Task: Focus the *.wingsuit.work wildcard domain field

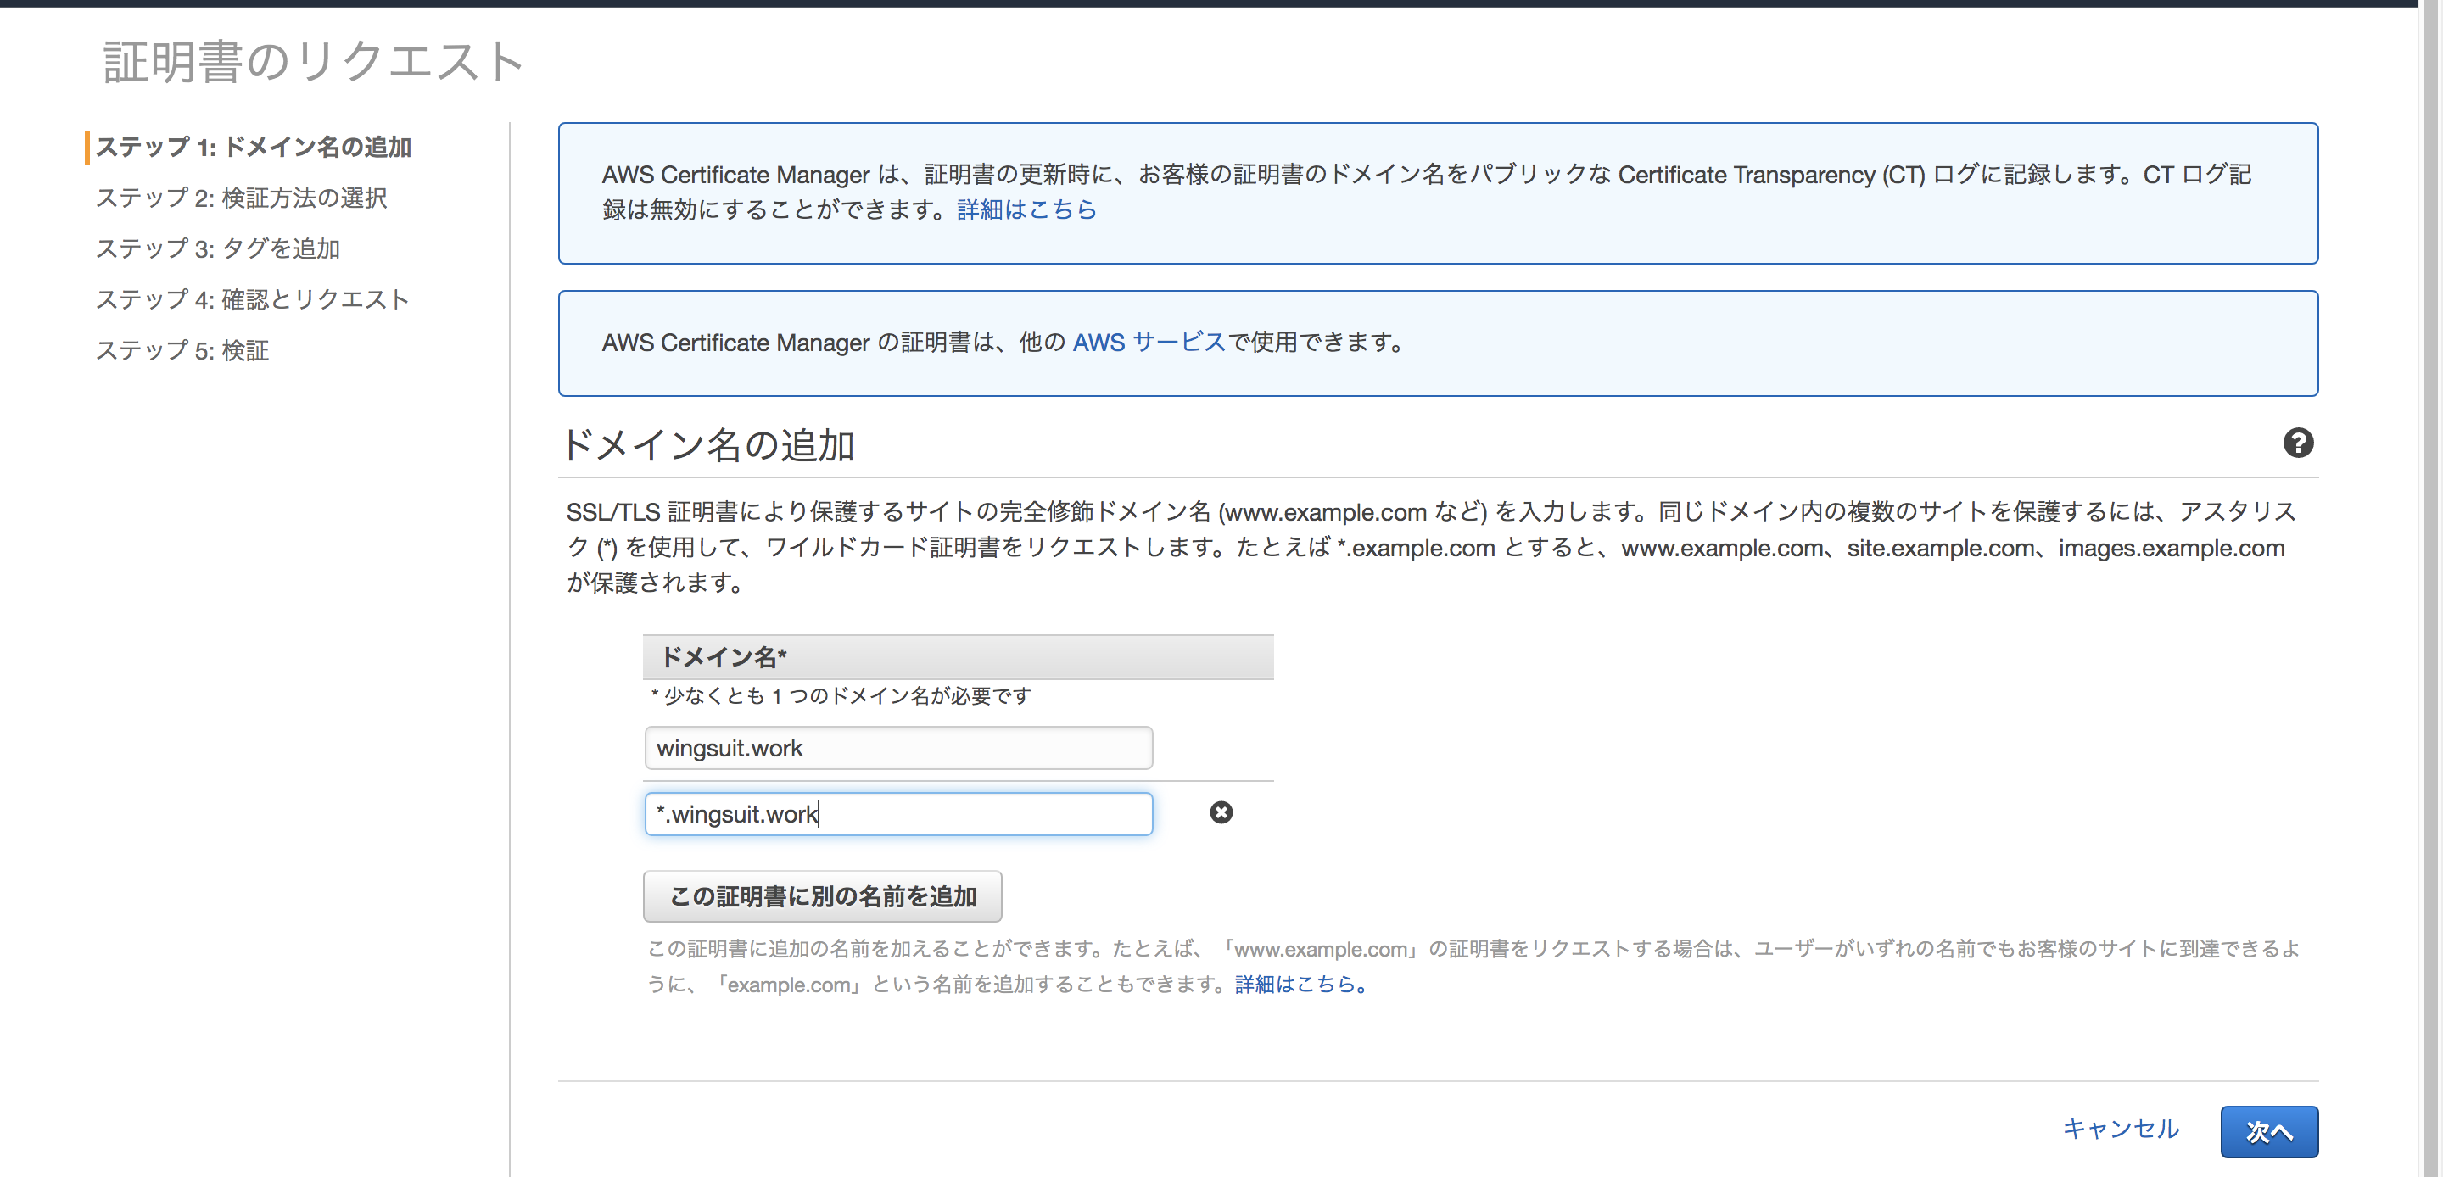Action: pos(897,814)
